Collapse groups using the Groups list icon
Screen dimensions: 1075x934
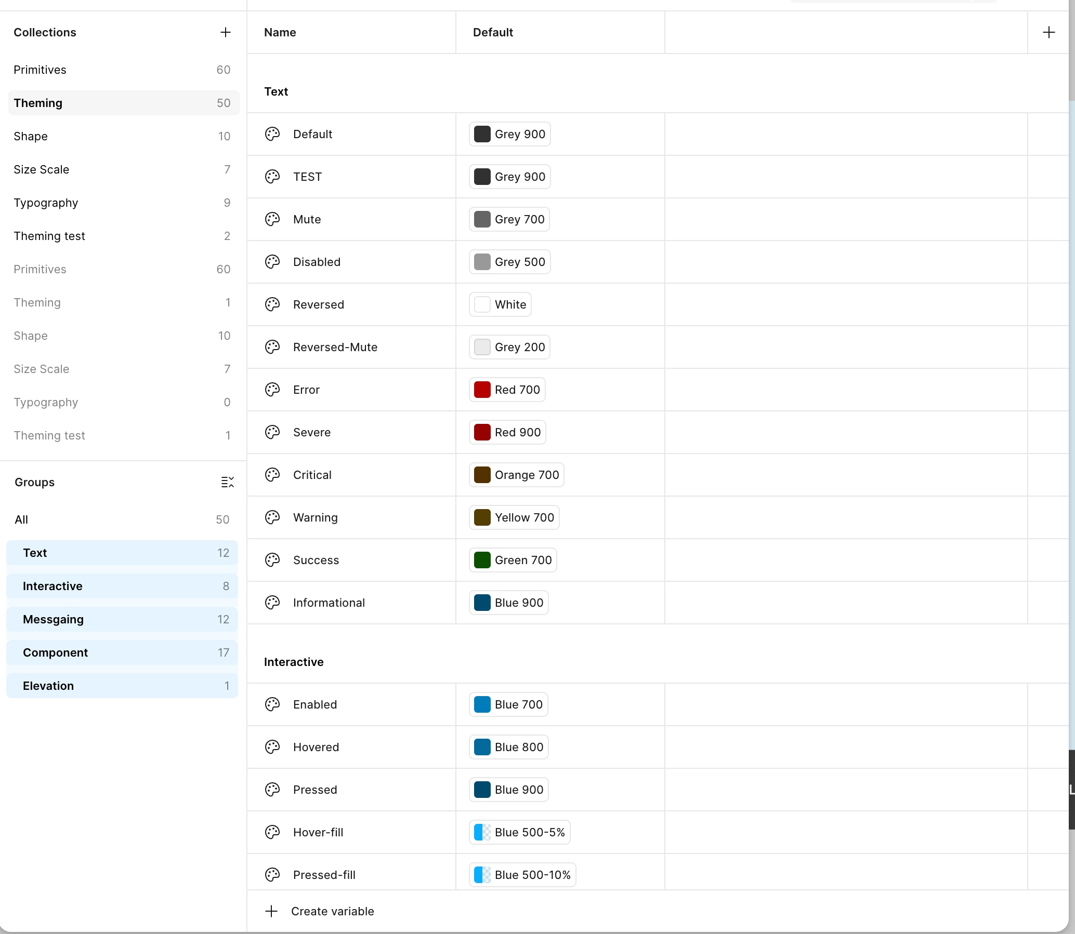point(227,482)
